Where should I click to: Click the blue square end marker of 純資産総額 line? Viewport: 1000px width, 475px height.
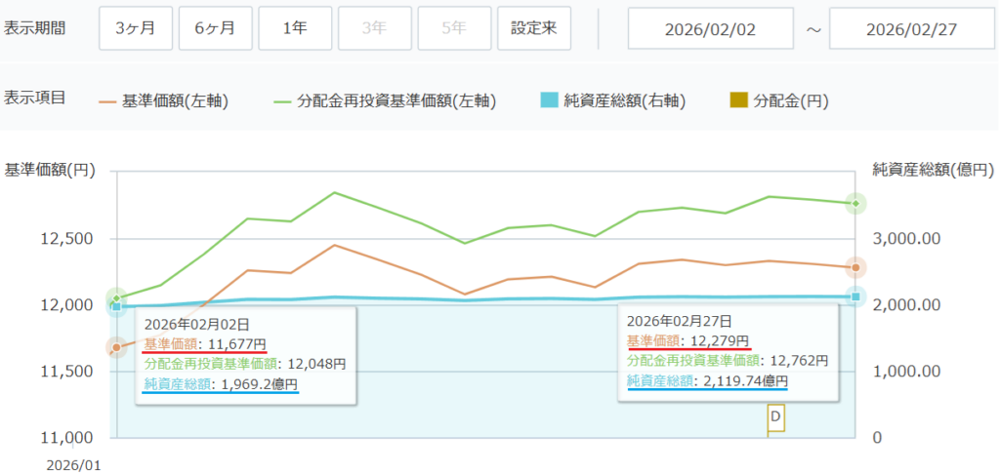[x=855, y=297]
